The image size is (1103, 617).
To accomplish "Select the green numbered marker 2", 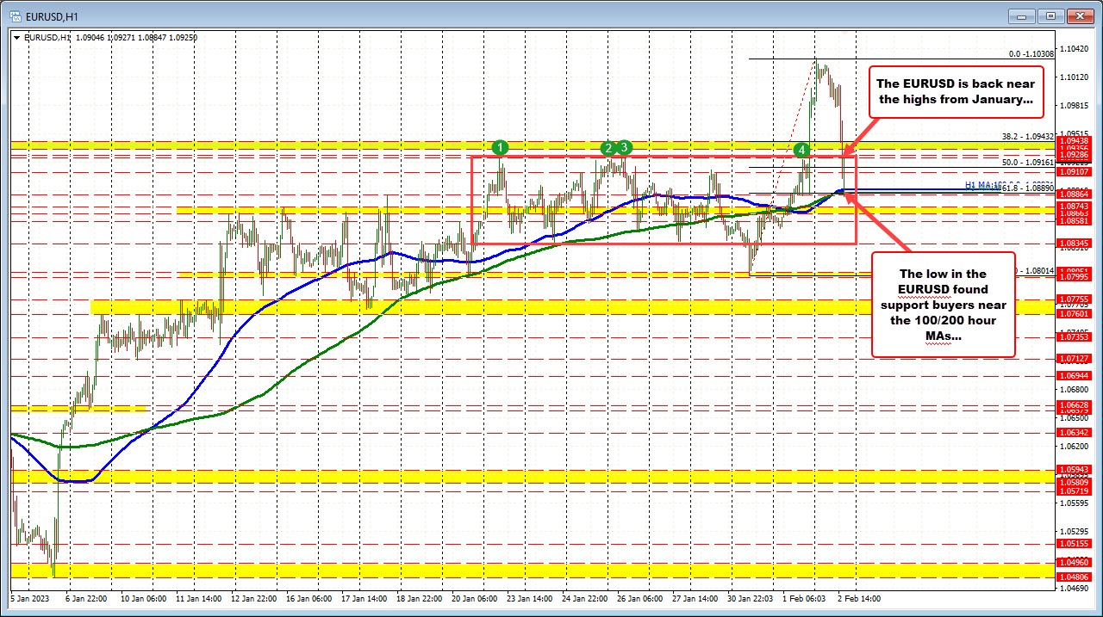I will click(x=609, y=147).
